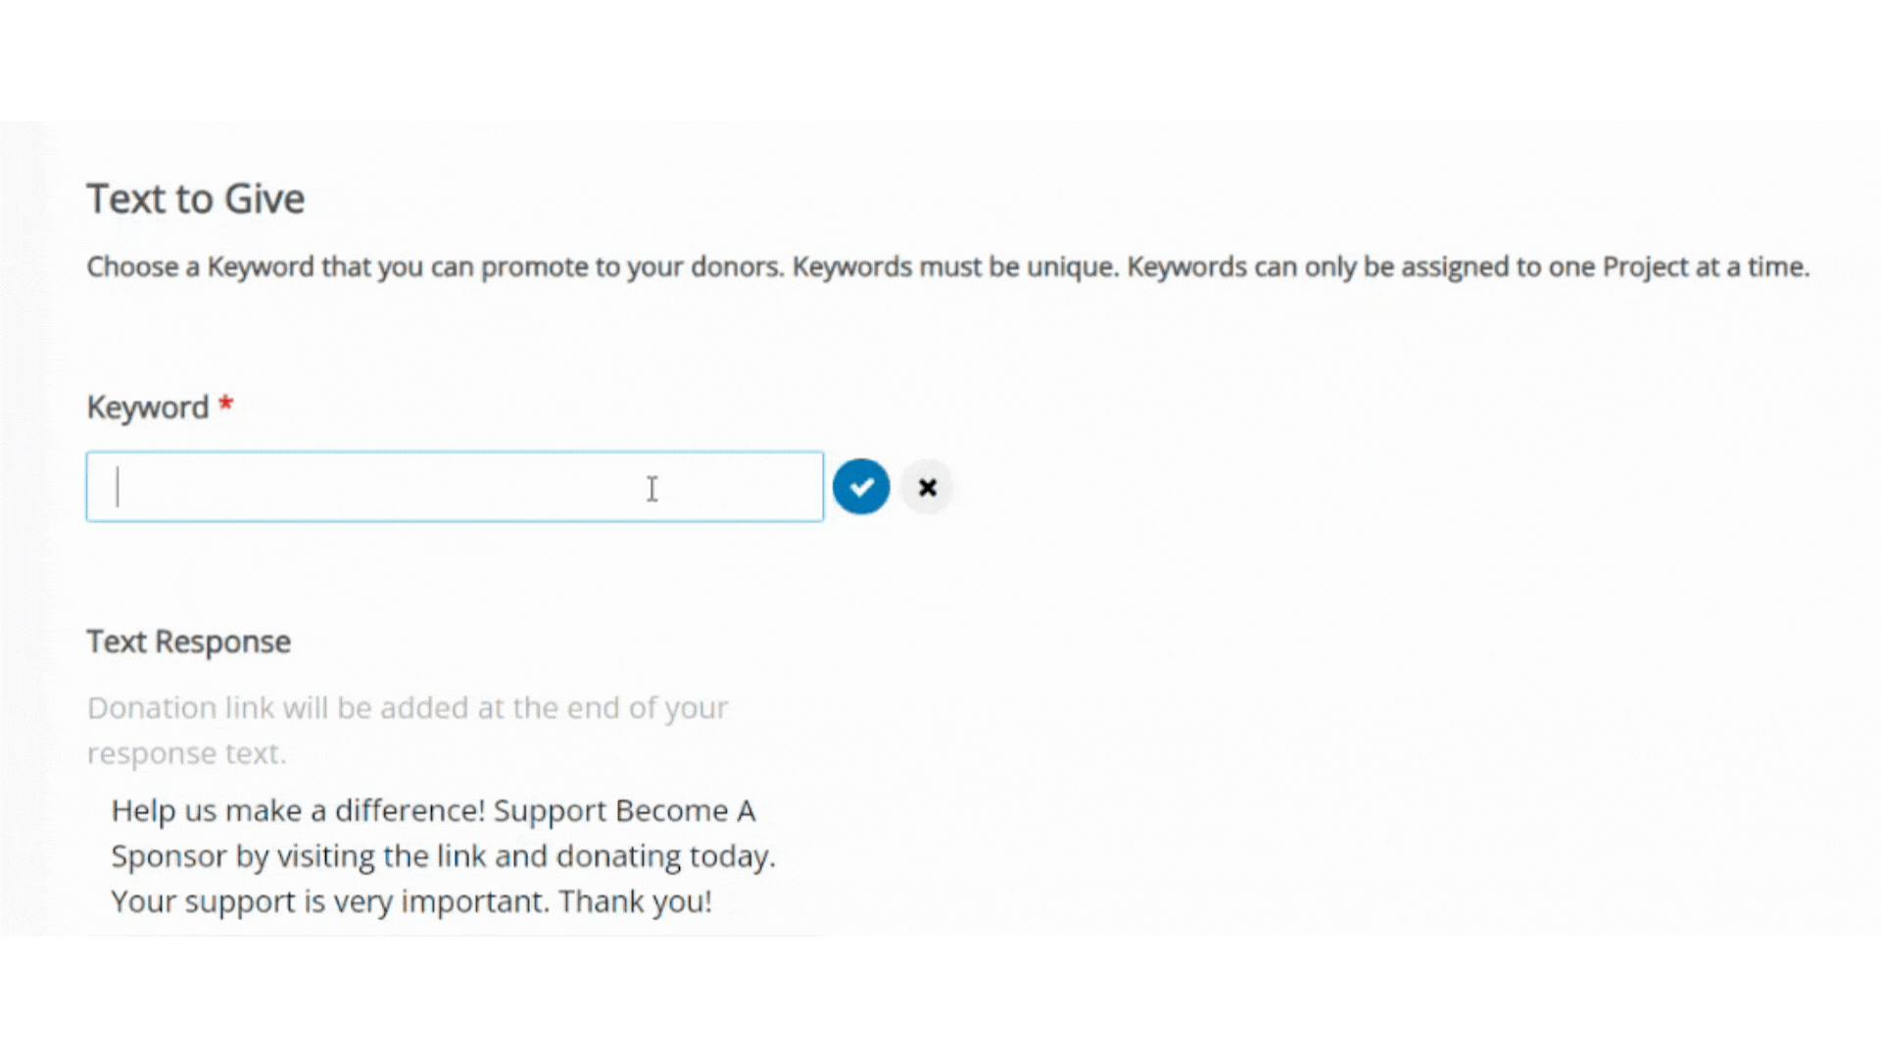Cancel keyword entry with X icon
1881x1058 pixels.
click(928, 487)
